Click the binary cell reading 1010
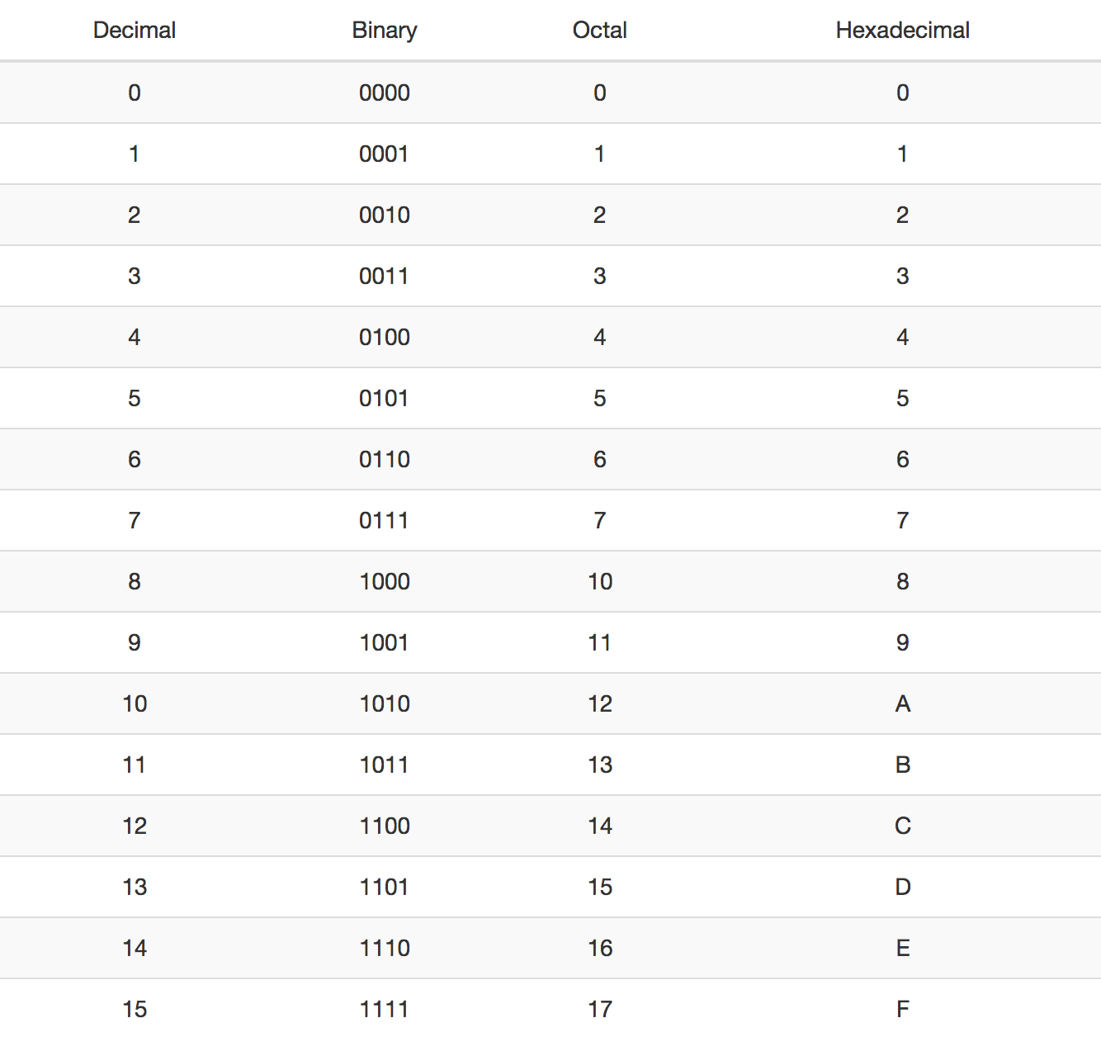Viewport: 1101px width, 1037px height. click(x=385, y=703)
